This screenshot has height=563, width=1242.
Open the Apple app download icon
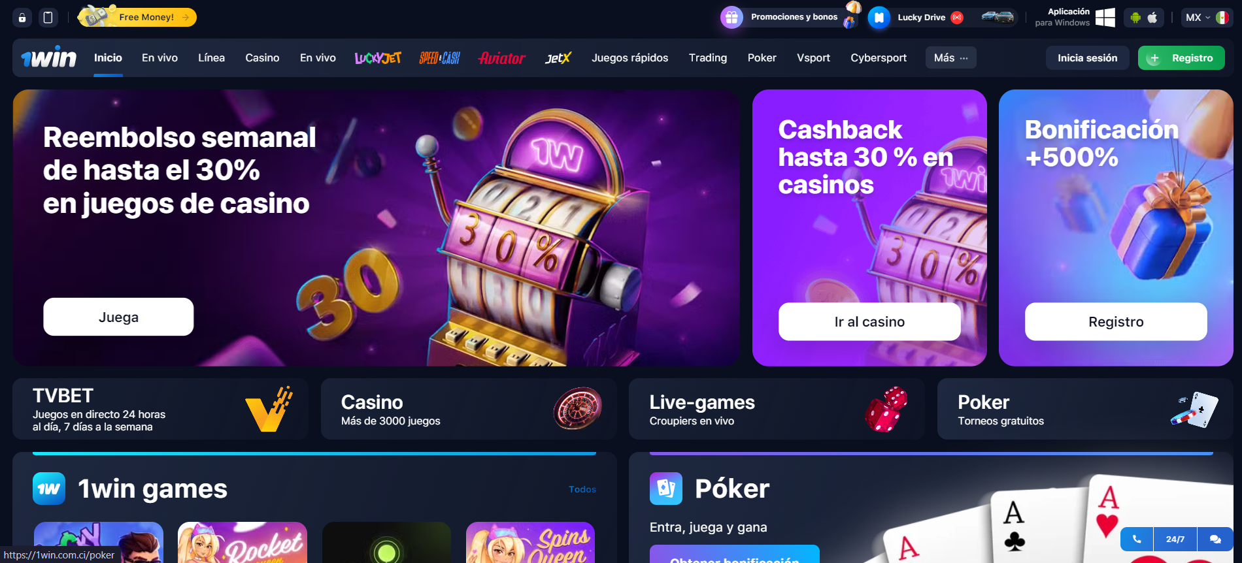pos(1152,18)
